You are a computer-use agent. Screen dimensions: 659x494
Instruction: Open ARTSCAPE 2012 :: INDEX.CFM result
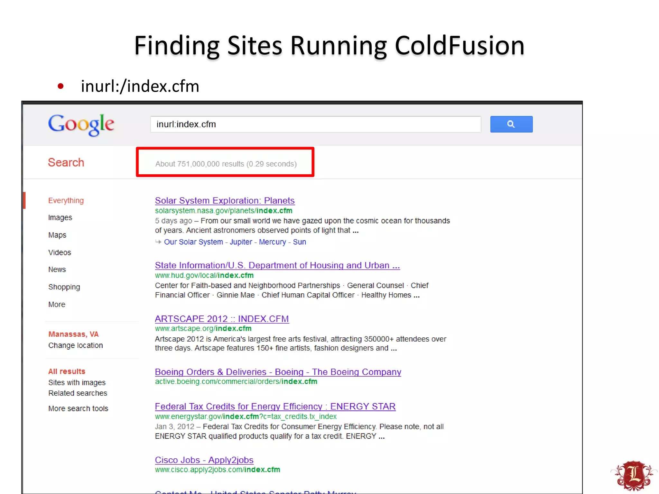click(x=222, y=319)
